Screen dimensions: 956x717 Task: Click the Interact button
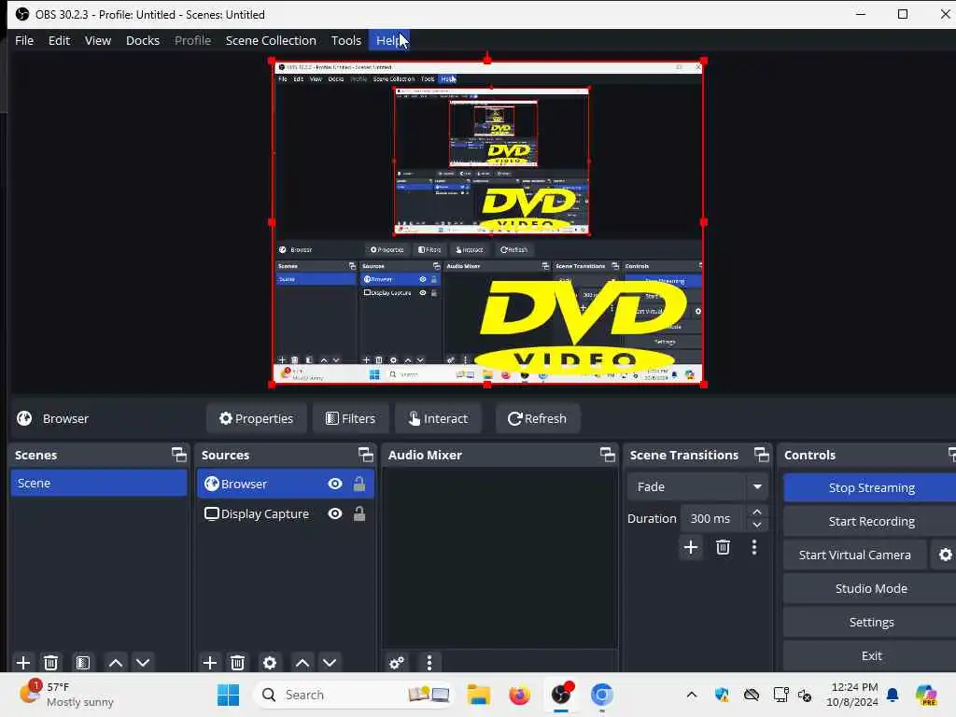point(439,418)
